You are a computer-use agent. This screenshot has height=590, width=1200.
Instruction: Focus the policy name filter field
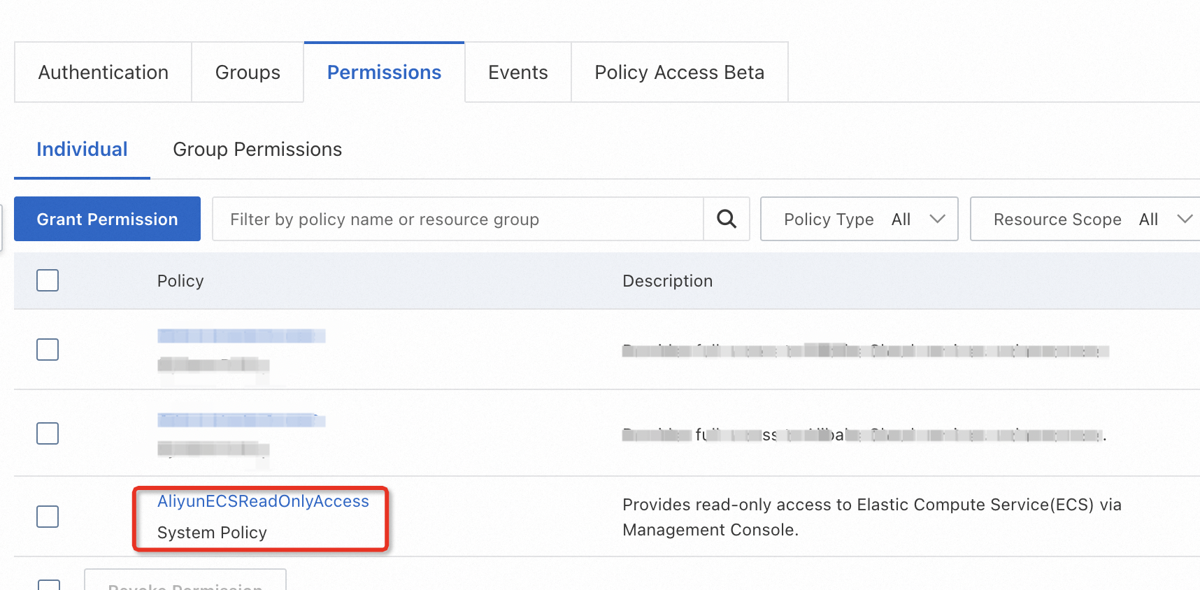click(458, 220)
